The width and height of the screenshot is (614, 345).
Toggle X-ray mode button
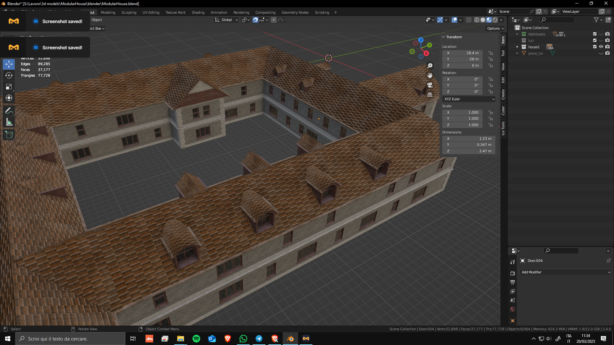pyautogui.click(x=468, y=20)
